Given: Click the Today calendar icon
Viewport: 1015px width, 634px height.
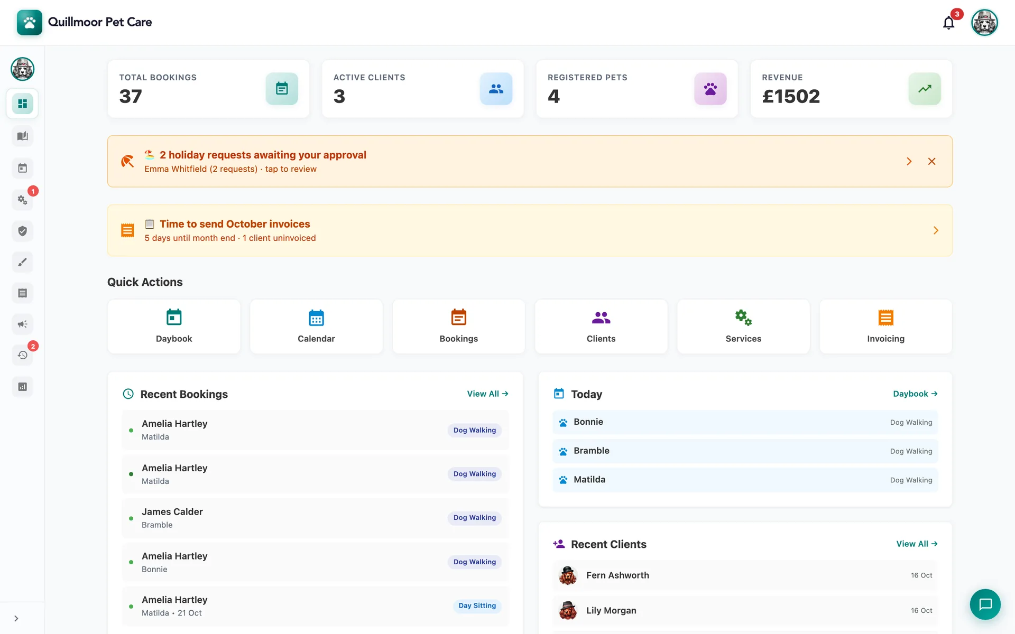Looking at the screenshot, I should 559,394.
